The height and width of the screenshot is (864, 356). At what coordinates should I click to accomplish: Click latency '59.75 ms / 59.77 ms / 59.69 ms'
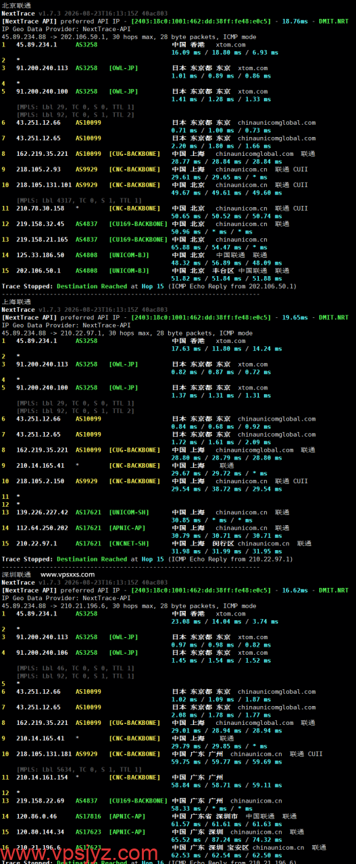[x=227, y=761]
